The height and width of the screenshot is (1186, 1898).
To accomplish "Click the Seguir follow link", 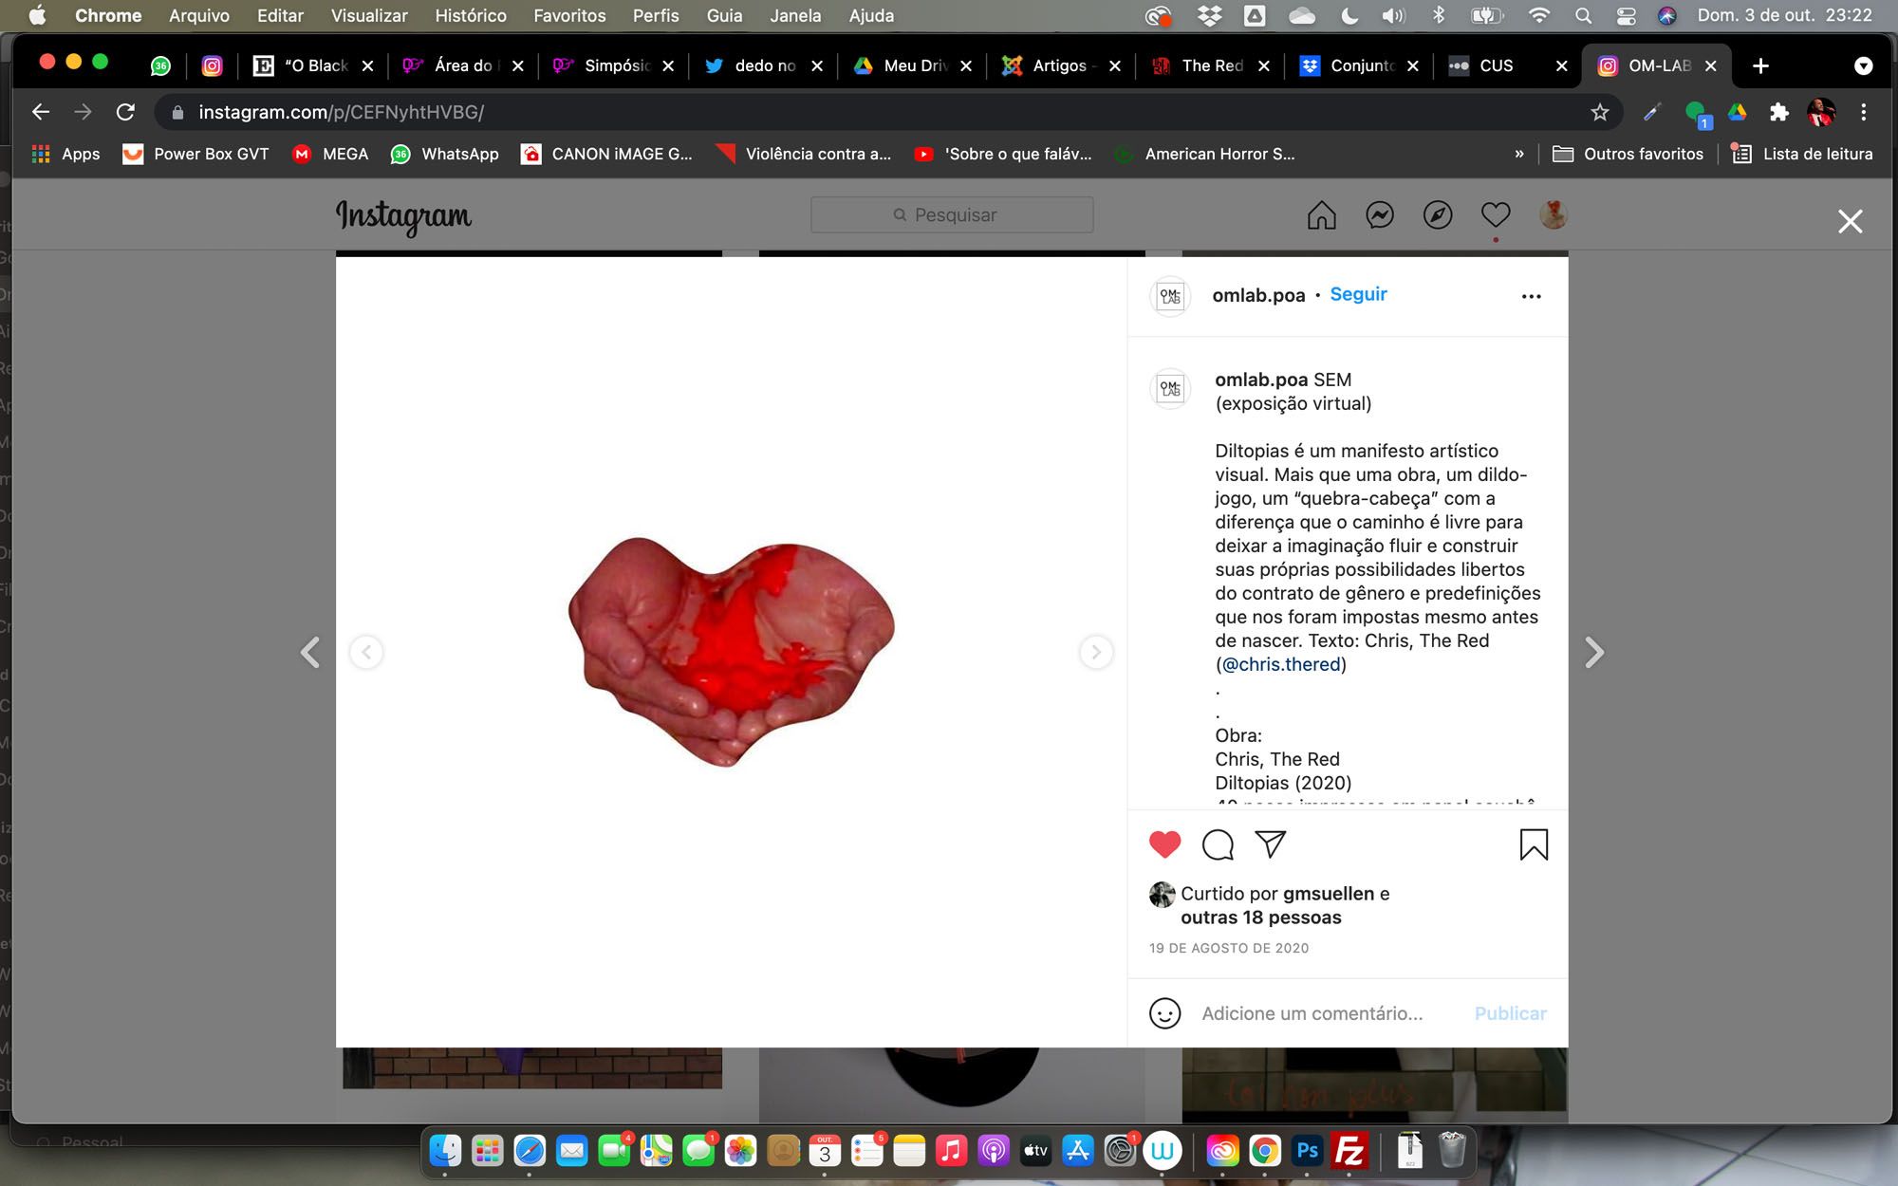I will [x=1358, y=294].
